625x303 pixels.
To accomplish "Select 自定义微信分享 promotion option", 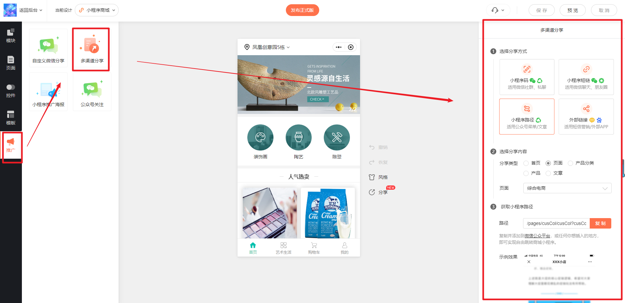I will (48, 48).
